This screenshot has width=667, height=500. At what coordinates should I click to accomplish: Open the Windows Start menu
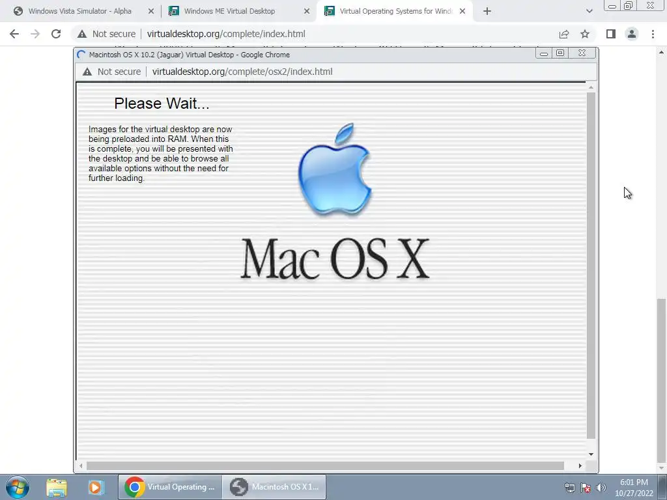coord(18,487)
